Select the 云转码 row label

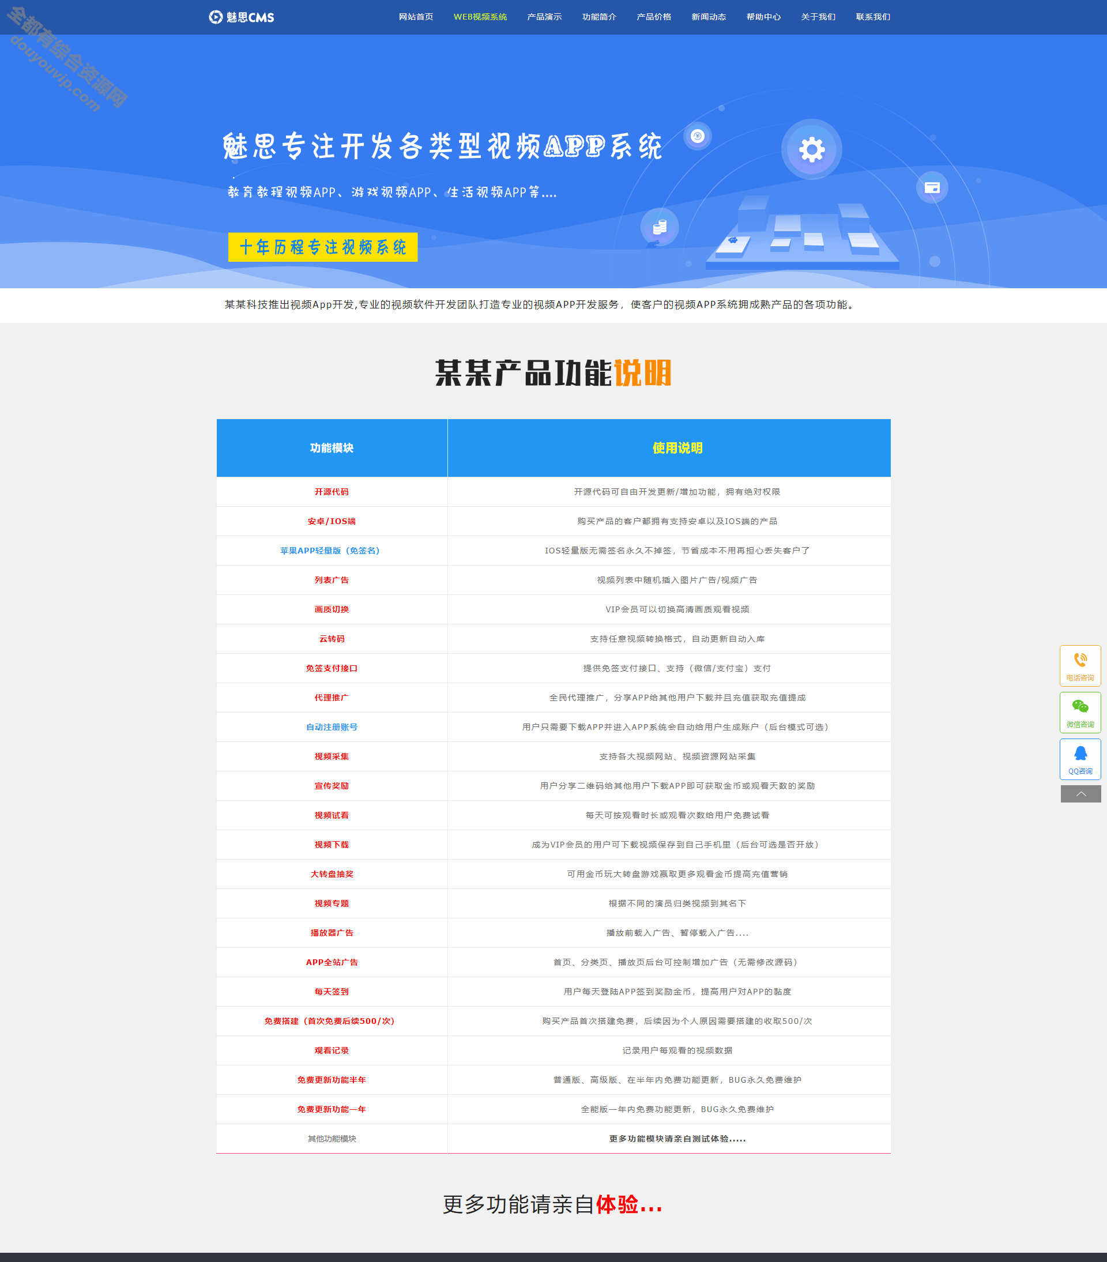332,638
